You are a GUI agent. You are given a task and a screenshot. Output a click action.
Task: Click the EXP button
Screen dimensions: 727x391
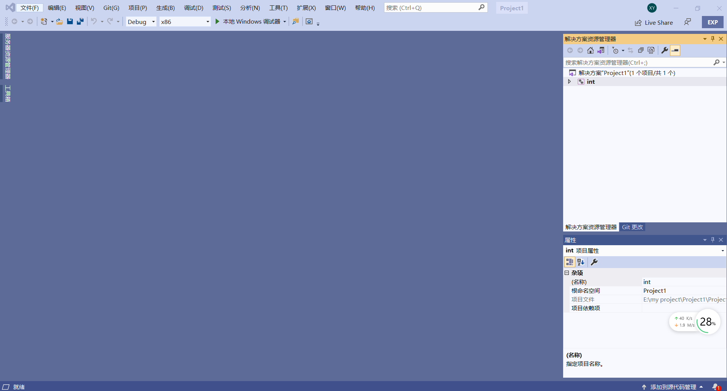coord(713,22)
